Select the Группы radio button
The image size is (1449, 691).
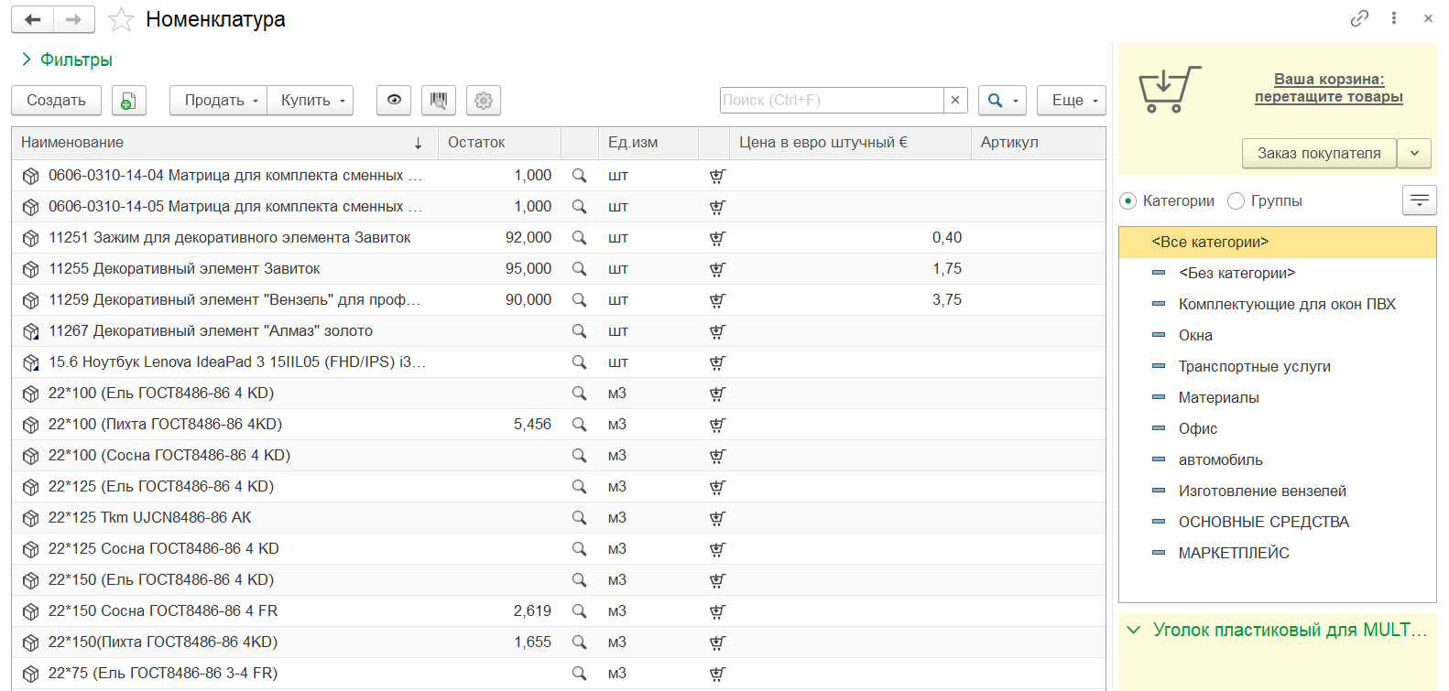pos(1237,201)
